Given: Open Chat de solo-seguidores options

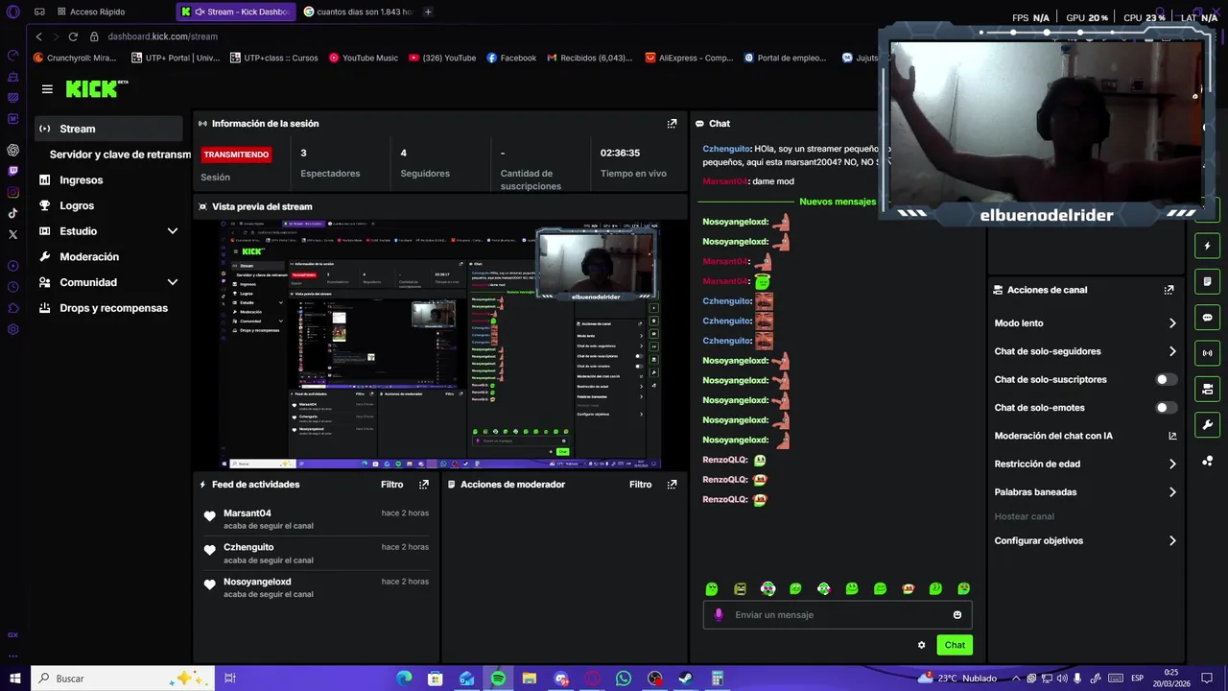Looking at the screenshot, I should pyautogui.click(x=1085, y=351).
